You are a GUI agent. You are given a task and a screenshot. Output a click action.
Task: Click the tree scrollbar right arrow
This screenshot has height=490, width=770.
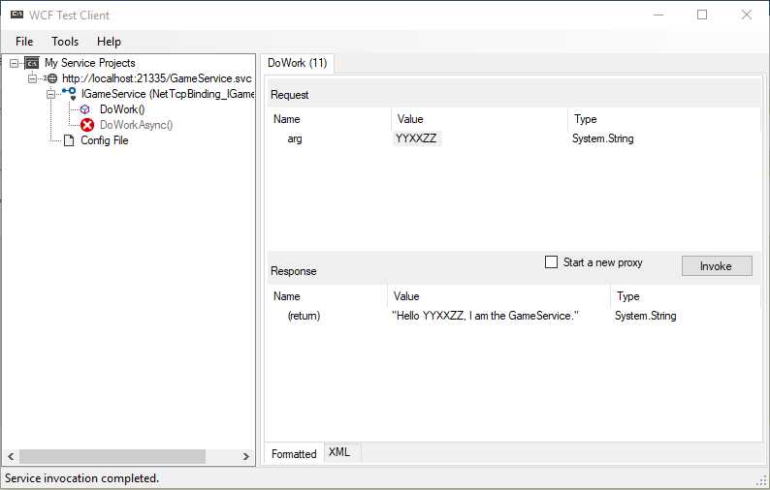click(245, 457)
